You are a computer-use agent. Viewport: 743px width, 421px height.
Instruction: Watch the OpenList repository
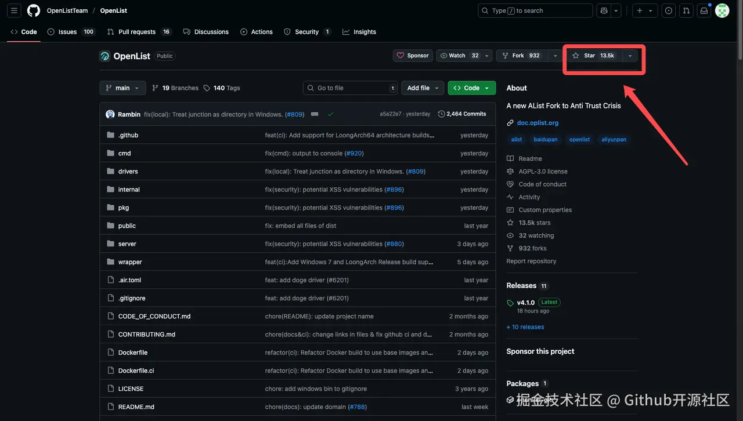click(x=459, y=56)
